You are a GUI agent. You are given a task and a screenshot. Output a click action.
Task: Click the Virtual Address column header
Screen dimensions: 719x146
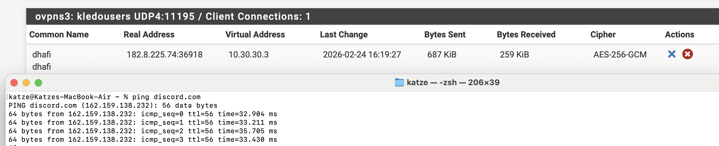255,35
